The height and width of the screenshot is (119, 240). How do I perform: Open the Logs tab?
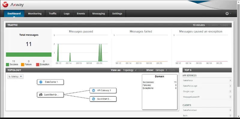pyautogui.click(x=67, y=14)
